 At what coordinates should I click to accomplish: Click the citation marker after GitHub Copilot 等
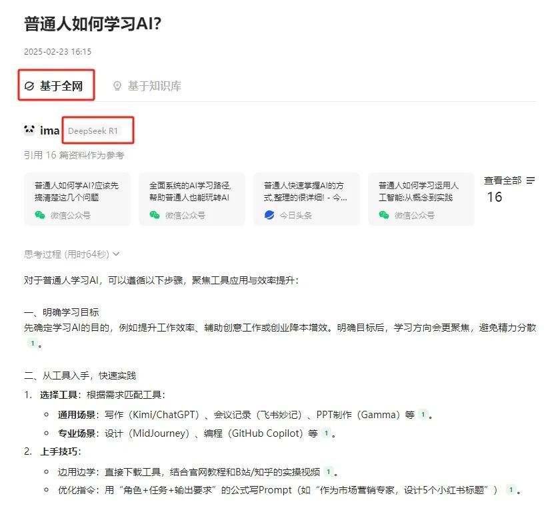(x=326, y=433)
